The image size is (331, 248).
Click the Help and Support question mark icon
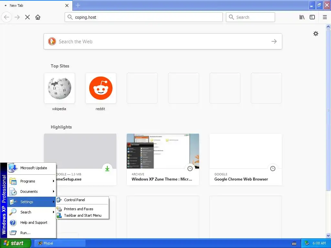pyautogui.click(x=13, y=222)
